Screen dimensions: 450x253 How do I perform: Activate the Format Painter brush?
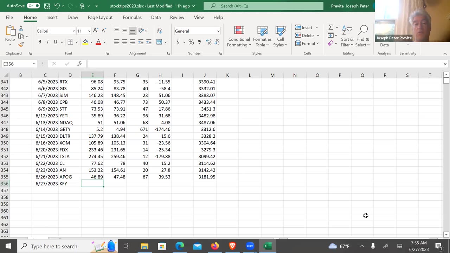21,45
